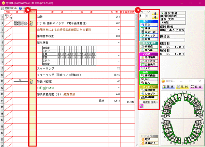Click the メモ送信 button
Viewport: 205px width, 147px height.
pyautogui.click(x=148, y=61)
